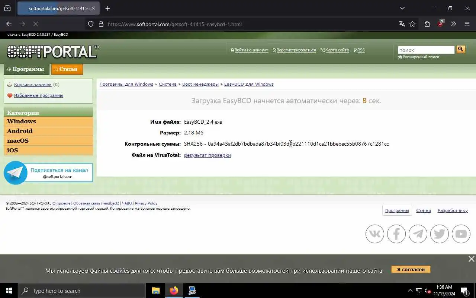Screen dimensions: 476x298
Task: Open footer Статьи link
Action: tap(424, 210)
